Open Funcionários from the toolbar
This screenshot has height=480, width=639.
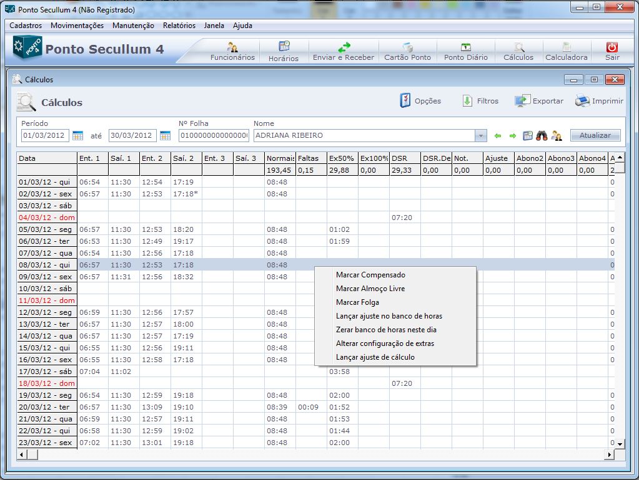(x=232, y=51)
